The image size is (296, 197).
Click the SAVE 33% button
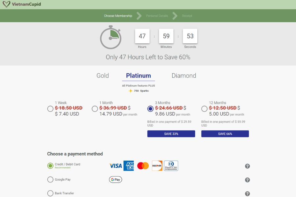171,134
